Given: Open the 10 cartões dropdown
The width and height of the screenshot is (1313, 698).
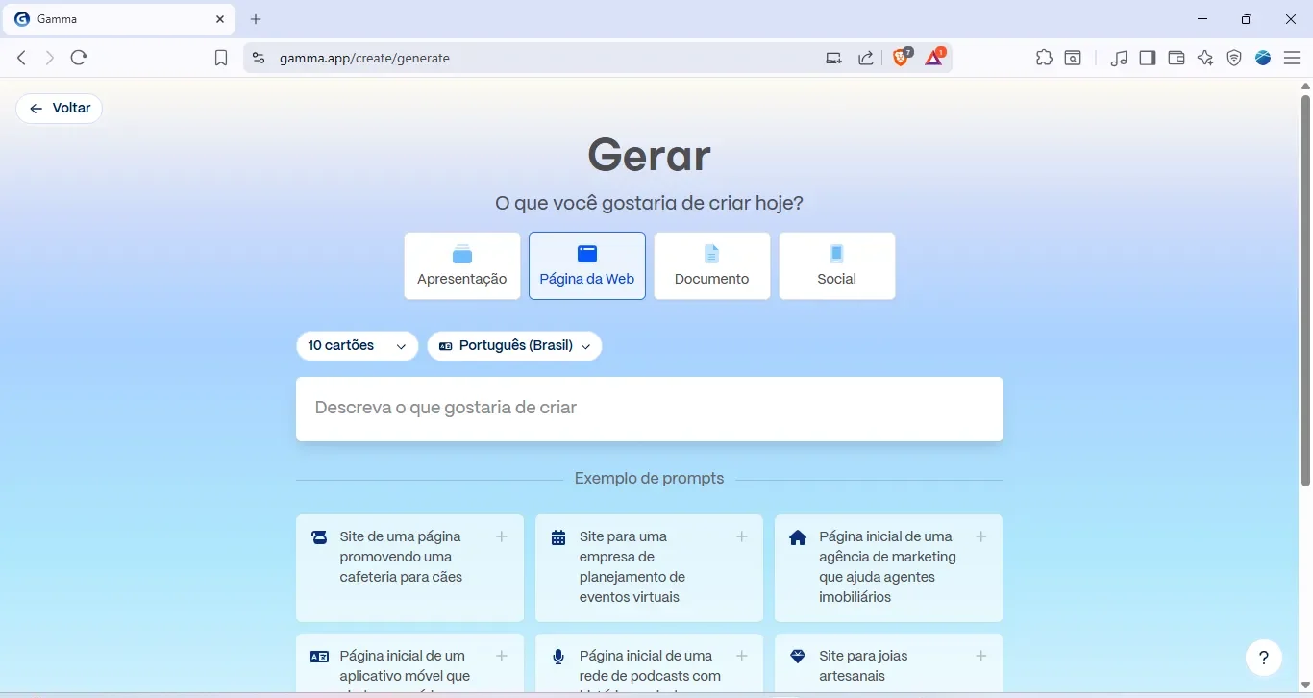Looking at the screenshot, I should [358, 346].
